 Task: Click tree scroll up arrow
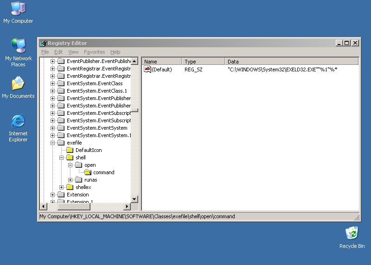pos(134,61)
